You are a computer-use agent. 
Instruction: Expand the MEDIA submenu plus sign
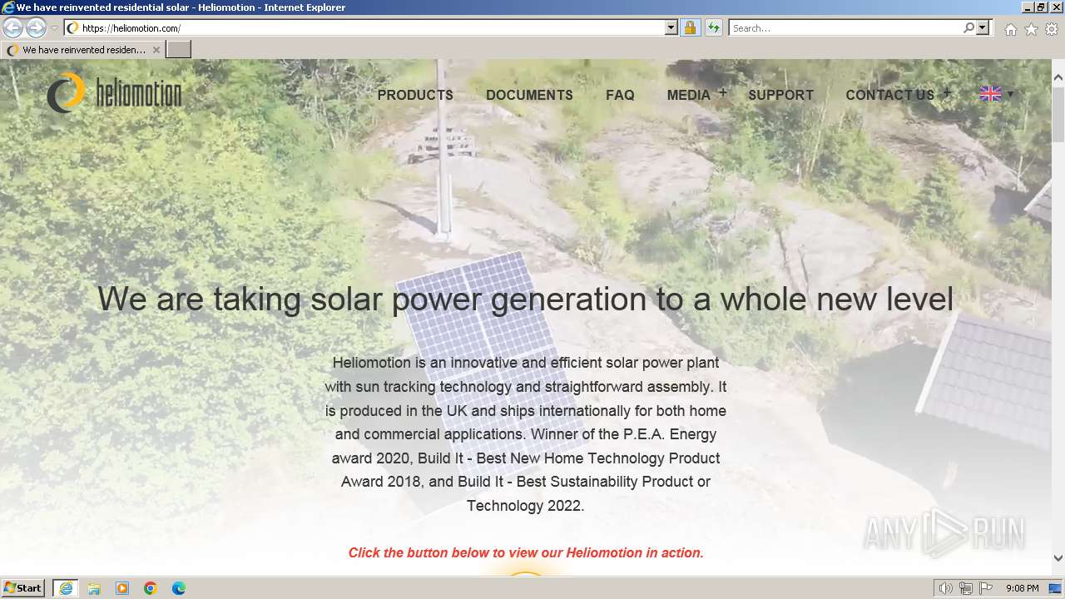(722, 93)
